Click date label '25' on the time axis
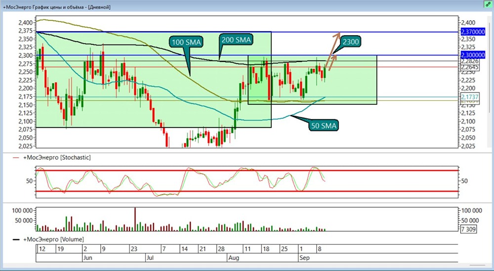 click(x=284, y=249)
